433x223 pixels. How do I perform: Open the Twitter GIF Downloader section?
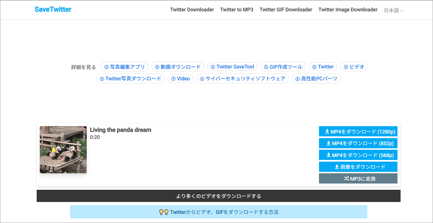286,9
